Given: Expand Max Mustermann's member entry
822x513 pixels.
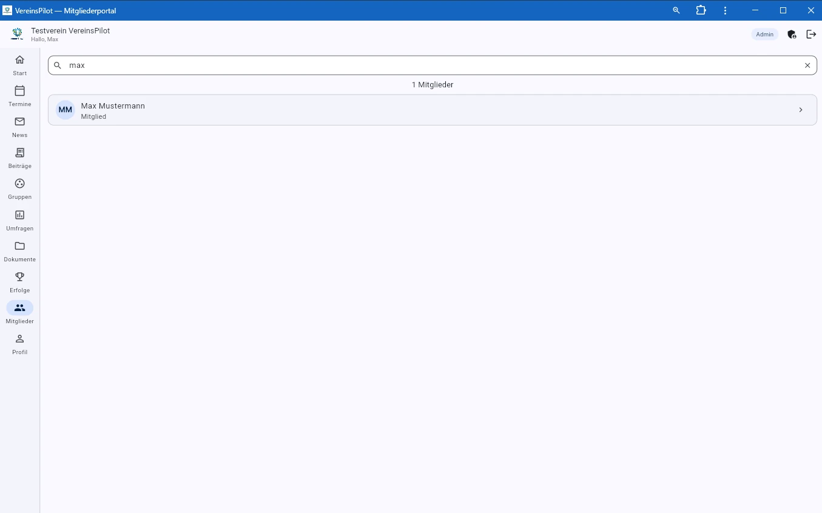Looking at the screenshot, I should point(800,110).
